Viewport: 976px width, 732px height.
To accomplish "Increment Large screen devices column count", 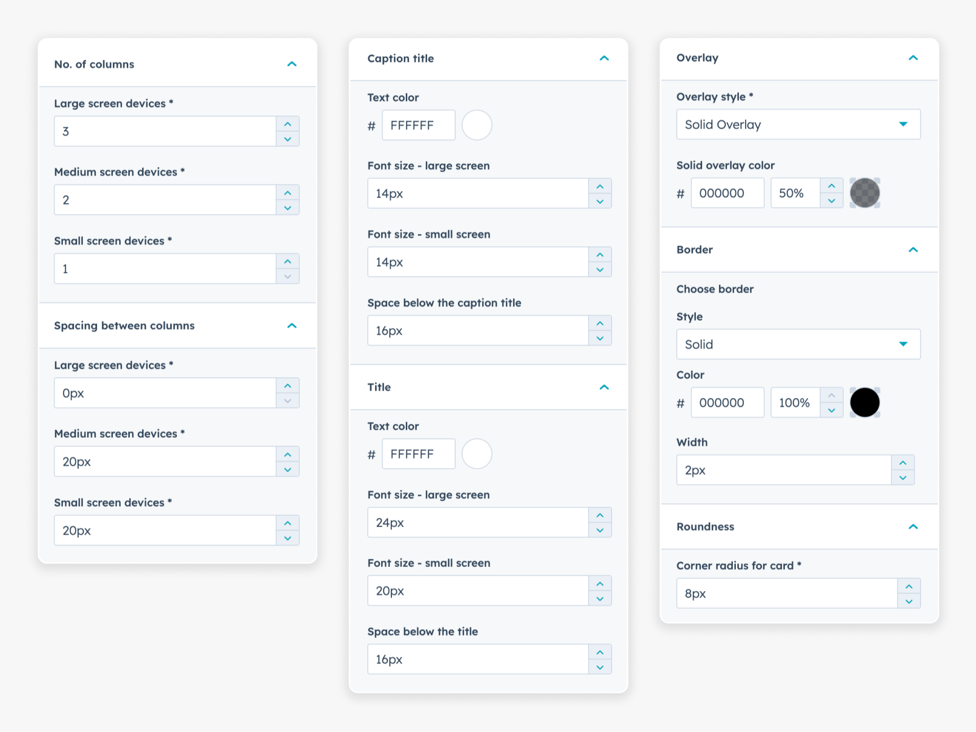I will 288,124.
